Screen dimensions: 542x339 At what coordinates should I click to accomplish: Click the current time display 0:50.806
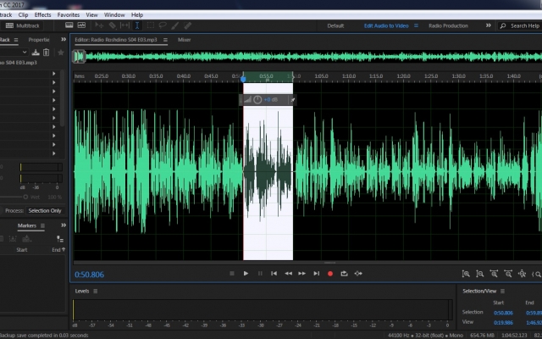point(89,275)
